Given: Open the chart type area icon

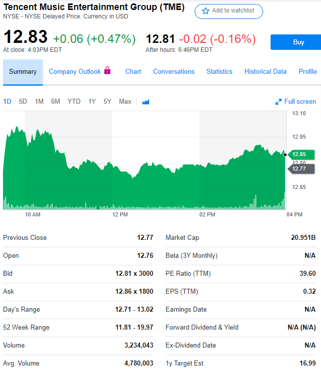Looking at the screenshot, I should (x=146, y=102).
